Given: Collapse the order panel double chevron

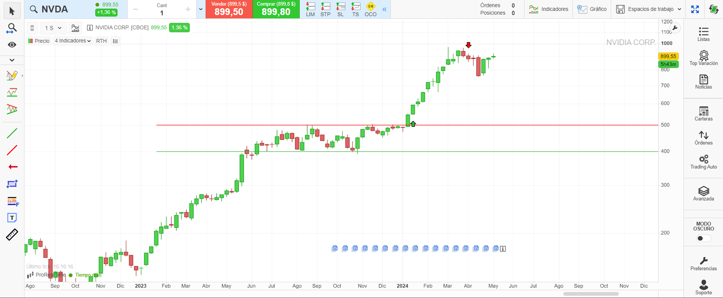Looking at the screenshot, I should click(x=384, y=9).
